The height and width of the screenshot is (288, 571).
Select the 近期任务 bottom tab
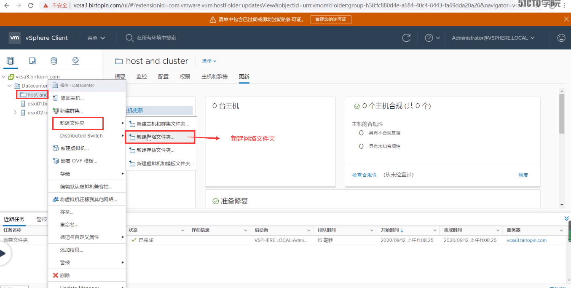click(x=14, y=219)
